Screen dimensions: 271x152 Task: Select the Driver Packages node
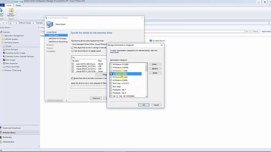[x=12, y=49]
